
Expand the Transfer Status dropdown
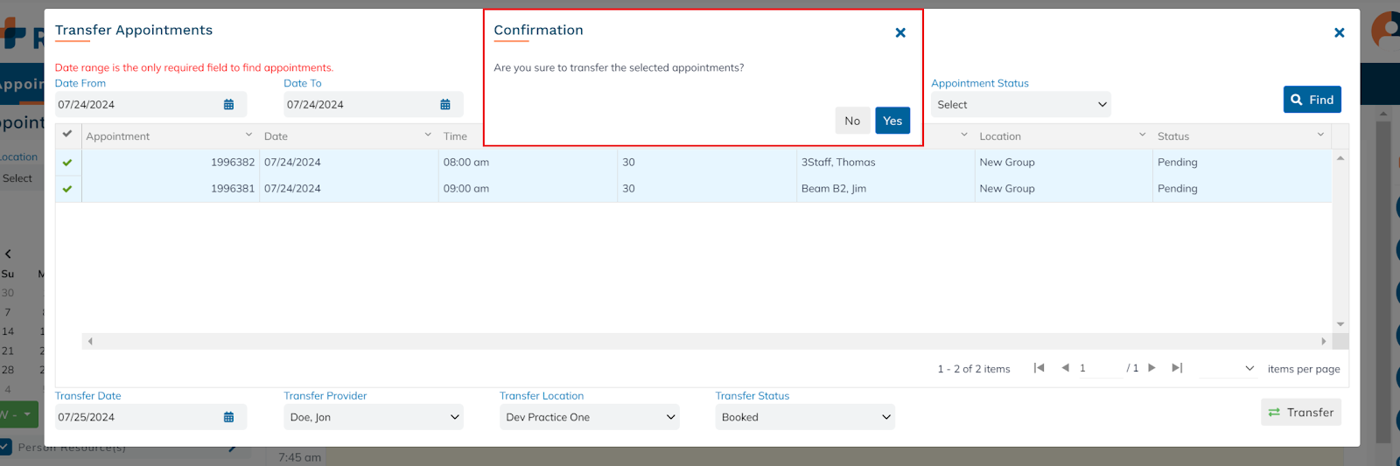(x=805, y=418)
